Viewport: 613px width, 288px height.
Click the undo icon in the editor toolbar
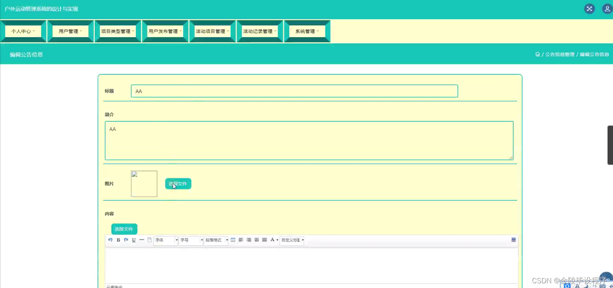110,240
